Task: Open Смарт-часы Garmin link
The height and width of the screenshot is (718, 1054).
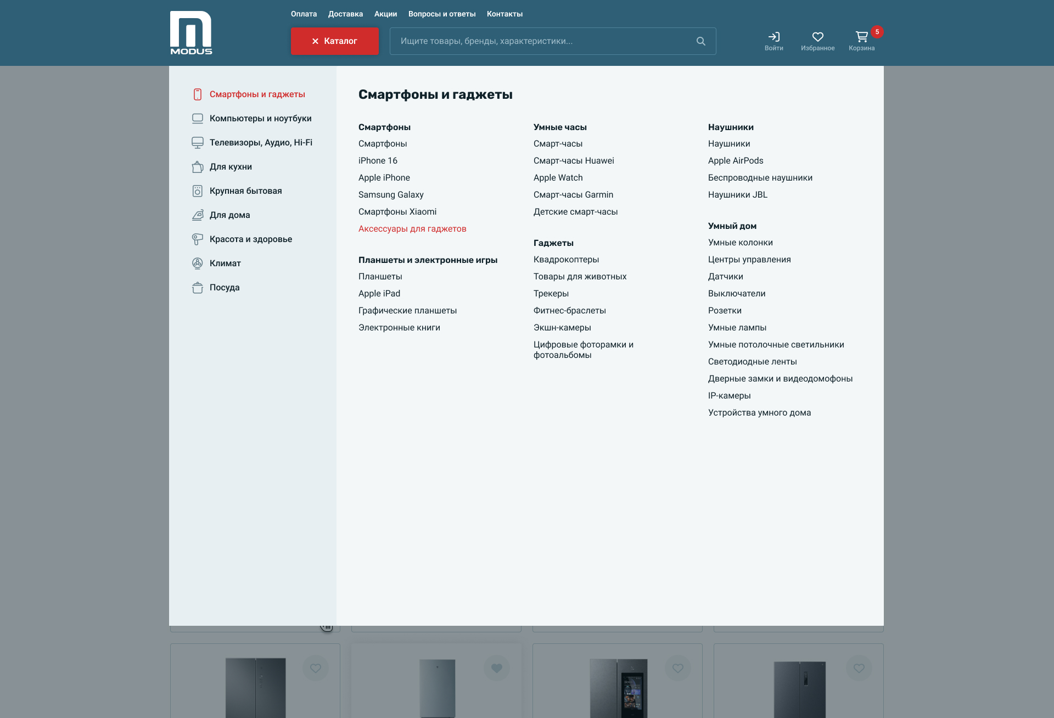Action: (x=573, y=195)
